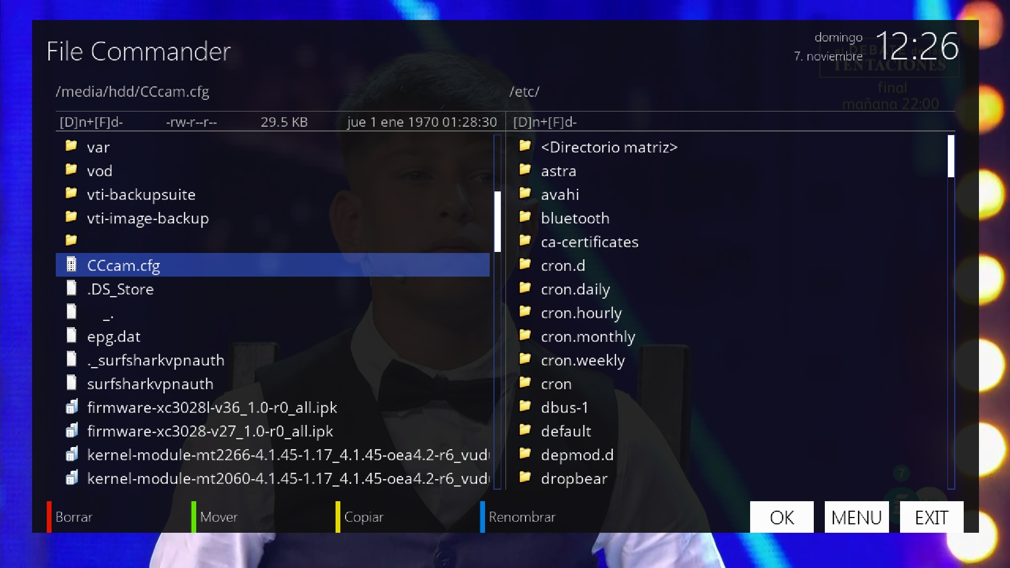Open the Directorio matriz parent folder

tap(609, 147)
